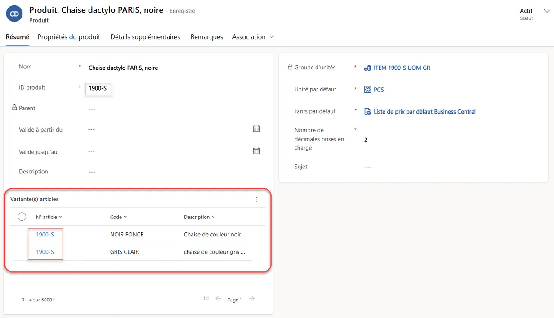
Task: Click the CD product avatar icon
Action: click(14, 14)
